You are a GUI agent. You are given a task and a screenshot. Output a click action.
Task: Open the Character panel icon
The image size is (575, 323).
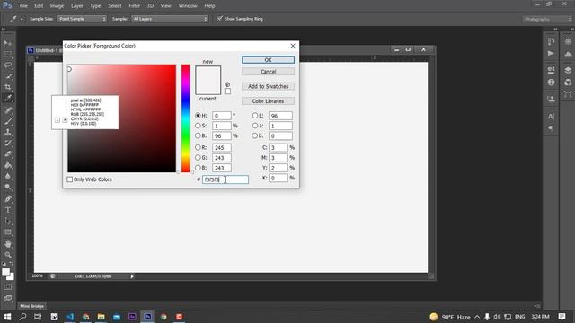[x=551, y=117]
